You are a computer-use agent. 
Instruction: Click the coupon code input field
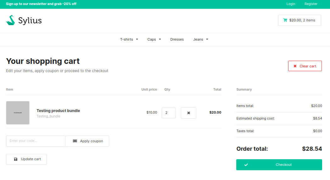click(x=36, y=141)
